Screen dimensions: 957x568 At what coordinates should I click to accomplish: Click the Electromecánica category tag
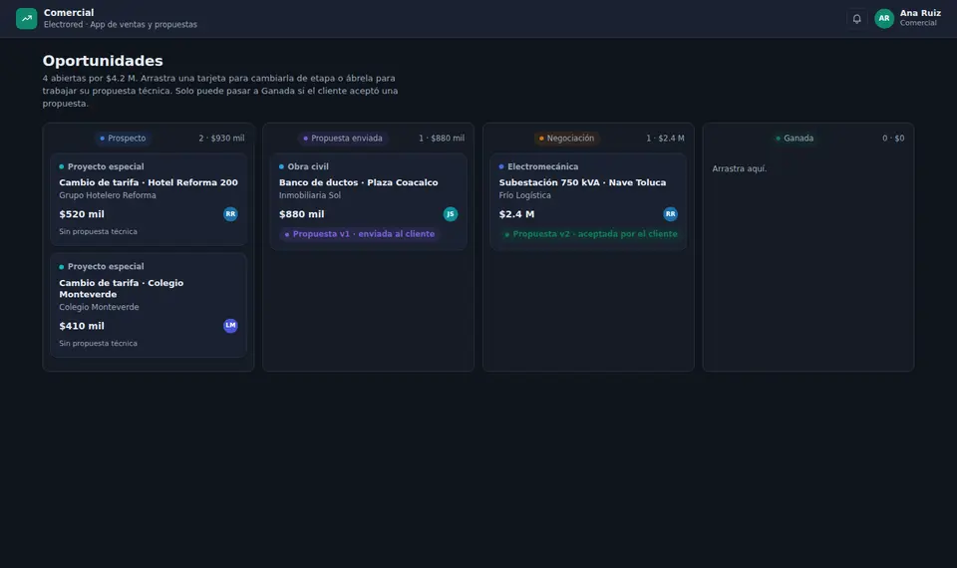[x=538, y=166]
